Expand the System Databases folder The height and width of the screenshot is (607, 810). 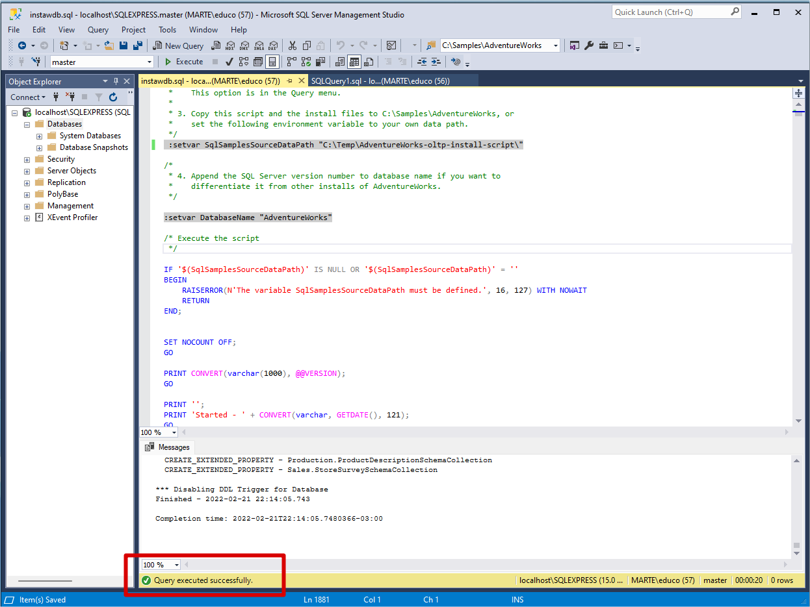click(x=39, y=136)
